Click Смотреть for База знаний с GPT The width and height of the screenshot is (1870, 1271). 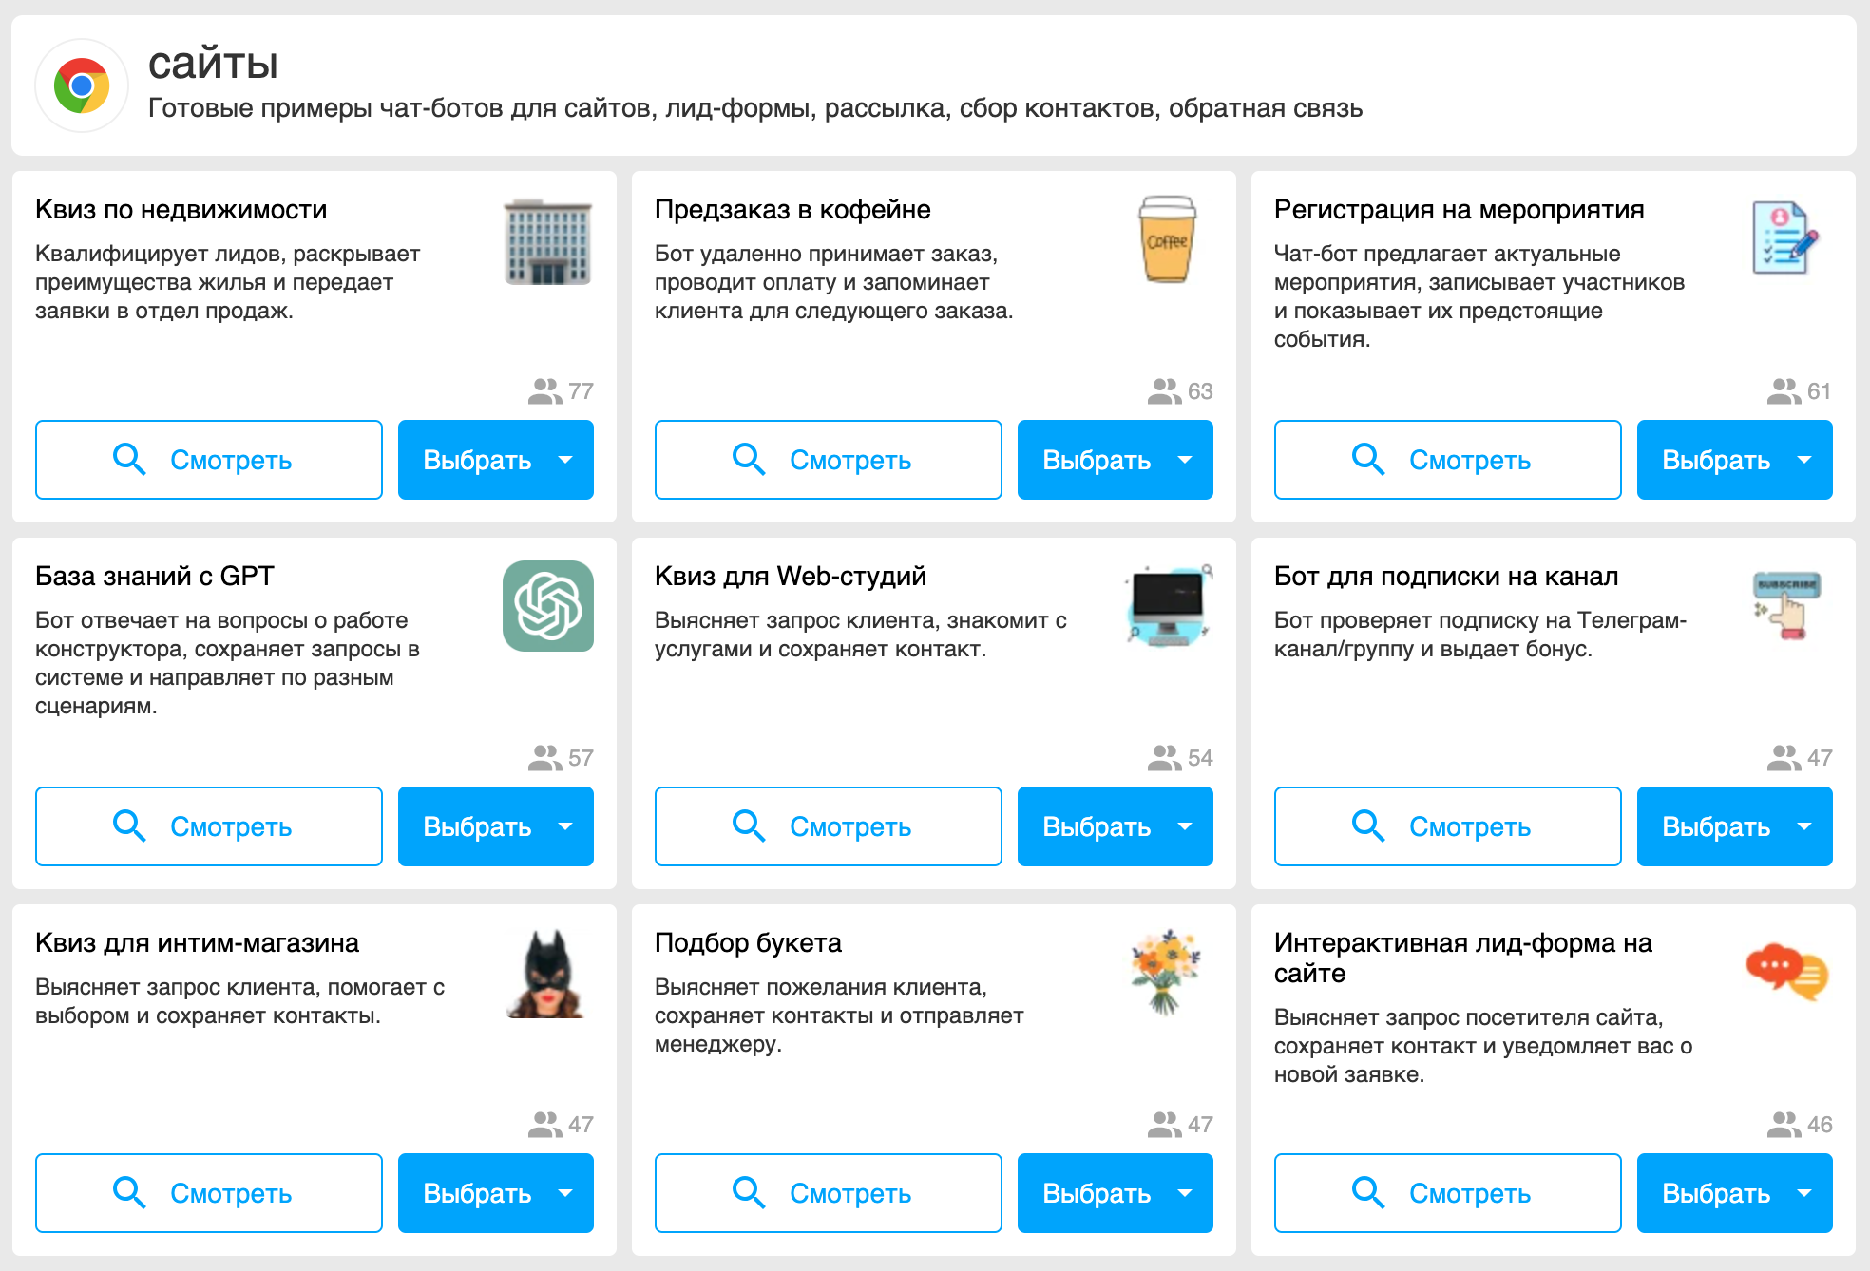(209, 826)
